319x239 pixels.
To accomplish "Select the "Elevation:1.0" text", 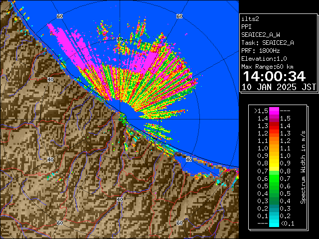I will click(264, 59).
